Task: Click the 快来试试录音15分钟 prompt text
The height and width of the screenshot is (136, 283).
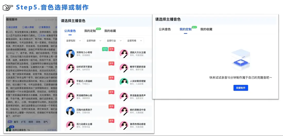Action: [x=241, y=78]
